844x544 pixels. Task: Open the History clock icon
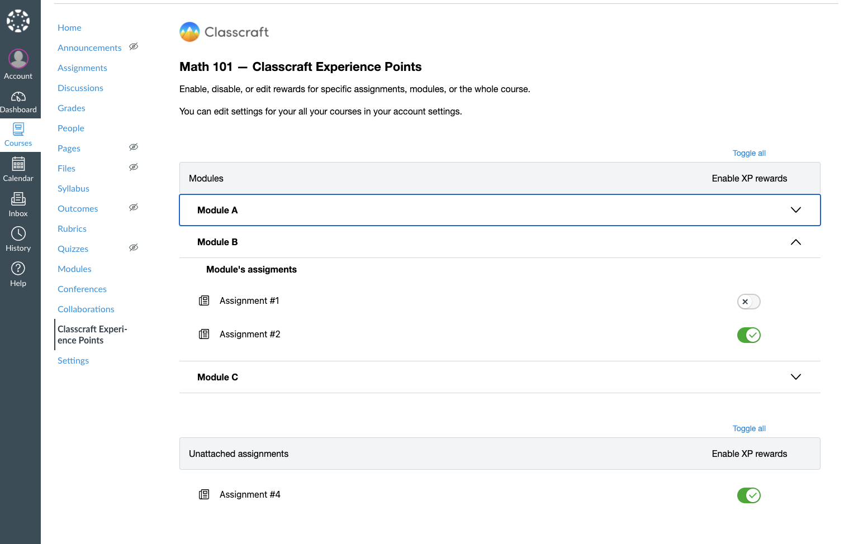(18, 233)
